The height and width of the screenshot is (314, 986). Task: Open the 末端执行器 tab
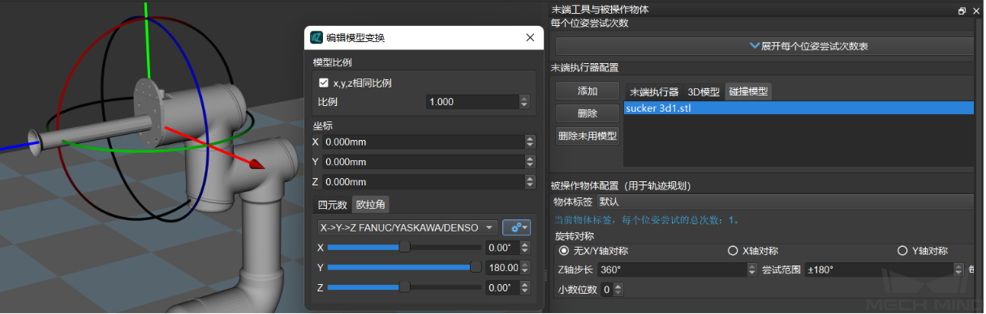(653, 91)
